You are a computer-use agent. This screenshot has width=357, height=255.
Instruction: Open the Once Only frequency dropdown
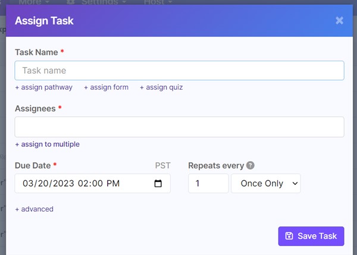tap(265, 184)
